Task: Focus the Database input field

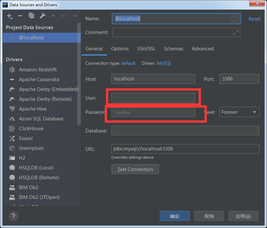Action: [185, 131]
